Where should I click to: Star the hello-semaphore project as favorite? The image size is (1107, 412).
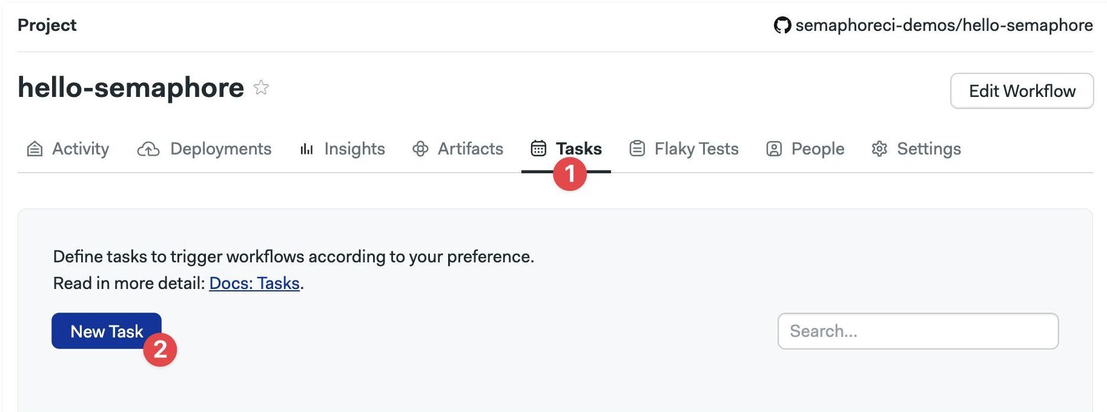tap(261, 87)
